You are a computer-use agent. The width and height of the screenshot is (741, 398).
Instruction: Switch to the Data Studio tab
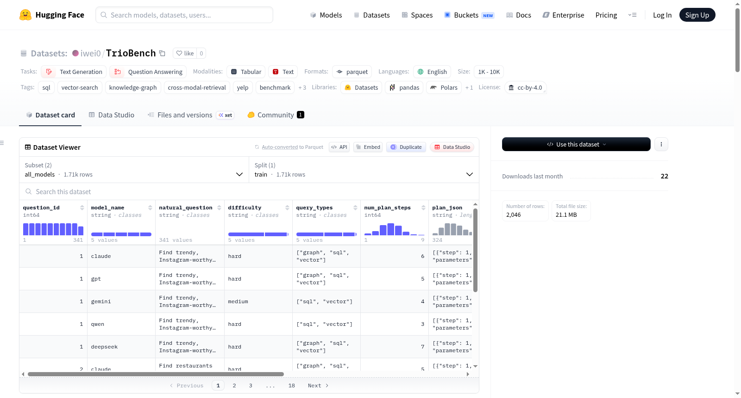(x=112, y=115)
